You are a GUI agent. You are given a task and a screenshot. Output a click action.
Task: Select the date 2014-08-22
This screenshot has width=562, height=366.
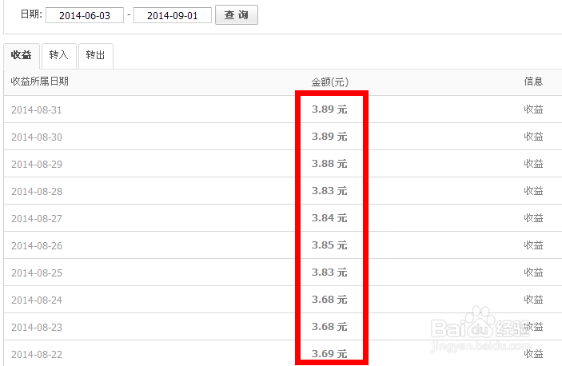tap(37, 355)
